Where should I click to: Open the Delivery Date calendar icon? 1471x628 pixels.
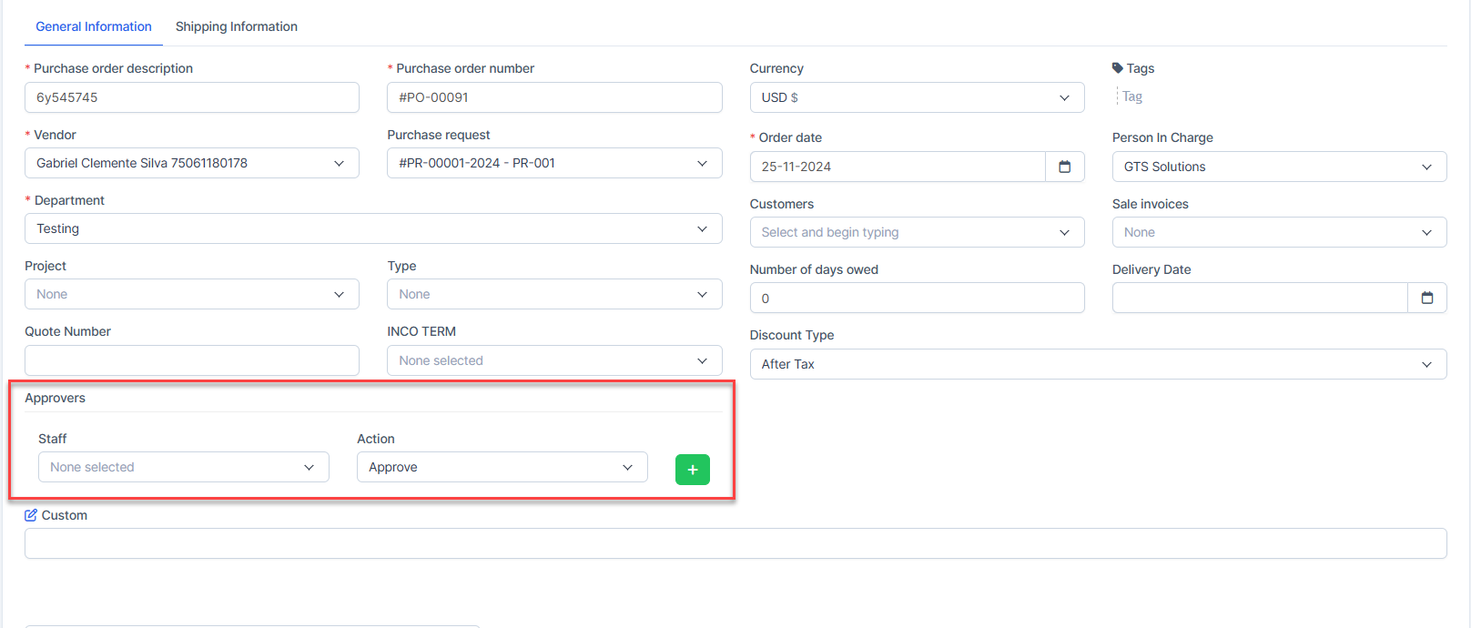(1426, 298)
